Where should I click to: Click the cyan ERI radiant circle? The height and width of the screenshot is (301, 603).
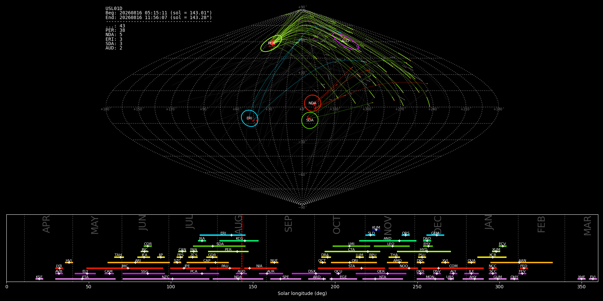[x=250, y=118]
